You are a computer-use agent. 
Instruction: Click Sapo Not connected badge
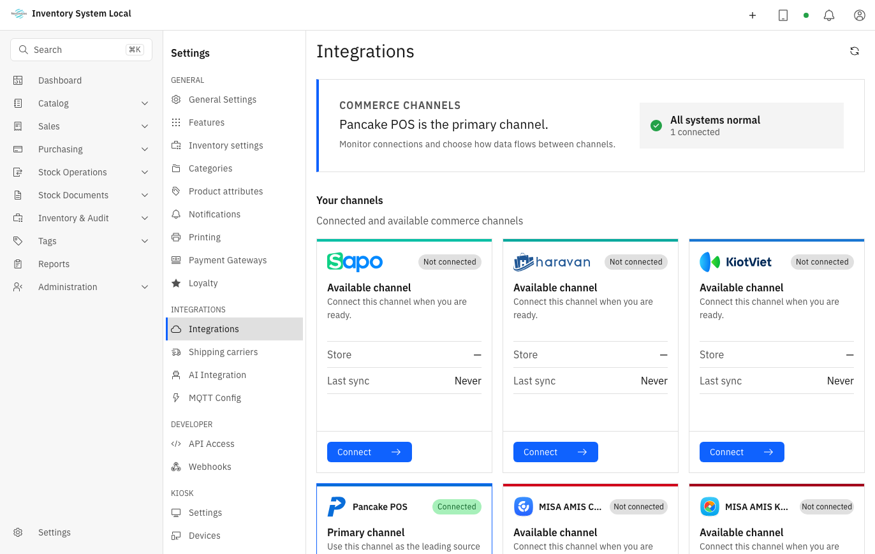coord(450,262)
